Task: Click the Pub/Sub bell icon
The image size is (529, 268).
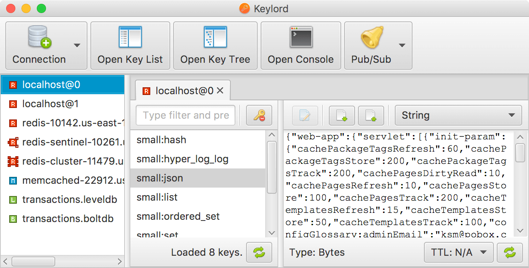Action: click(x=371, y=38)
